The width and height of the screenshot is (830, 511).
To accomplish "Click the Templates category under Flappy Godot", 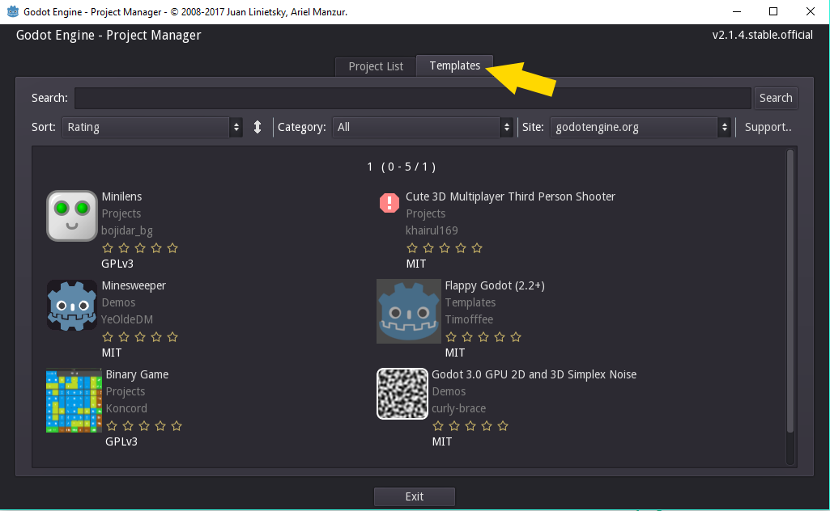I will click(x=470, y=302).
